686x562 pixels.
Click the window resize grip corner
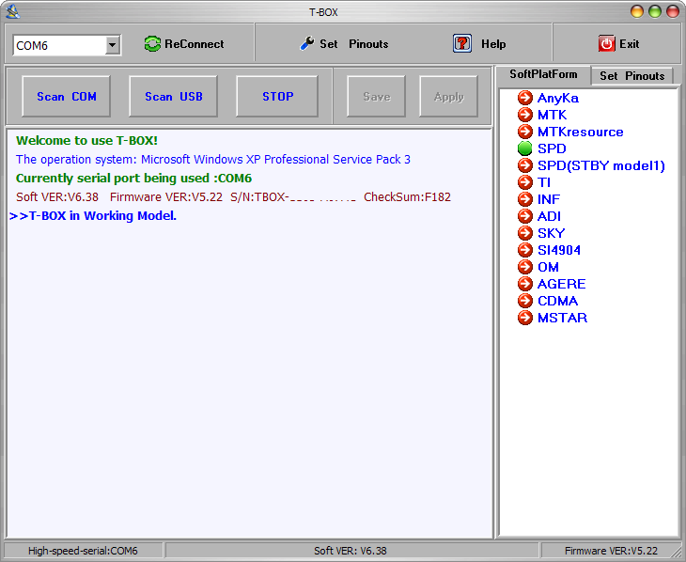(x=678, y=554)
